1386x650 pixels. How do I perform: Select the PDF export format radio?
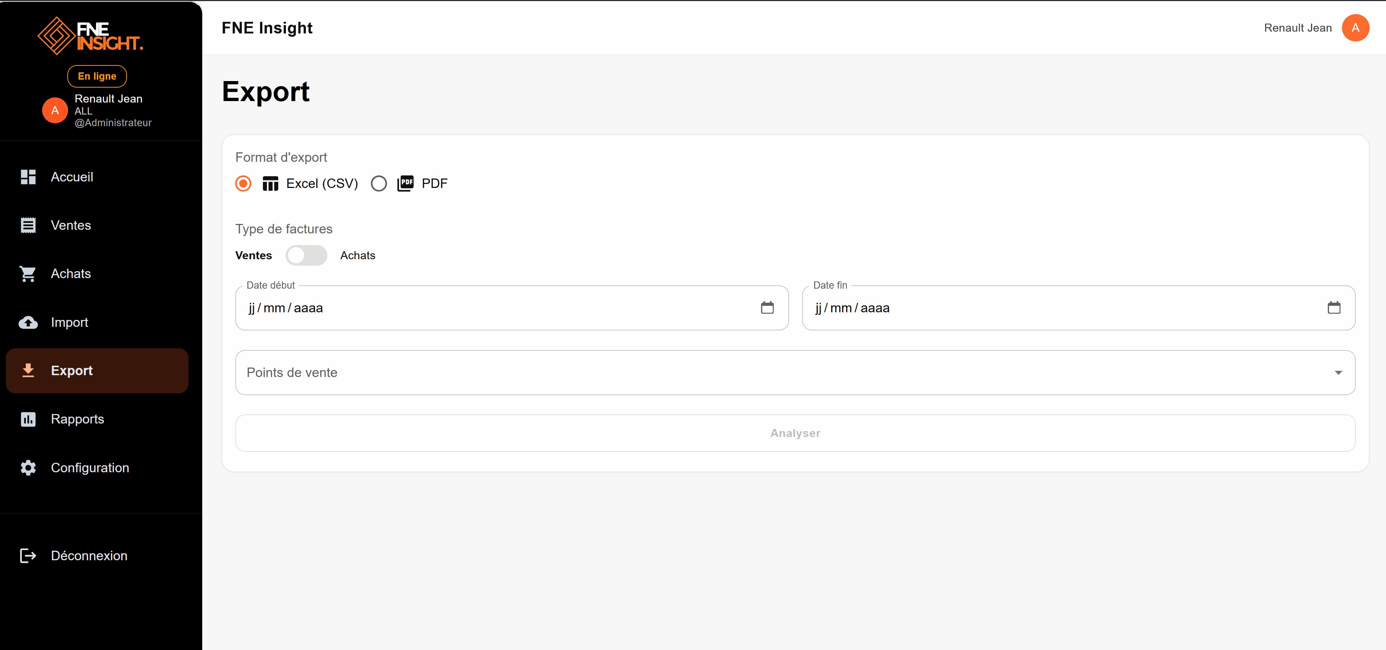click(379, 183)
